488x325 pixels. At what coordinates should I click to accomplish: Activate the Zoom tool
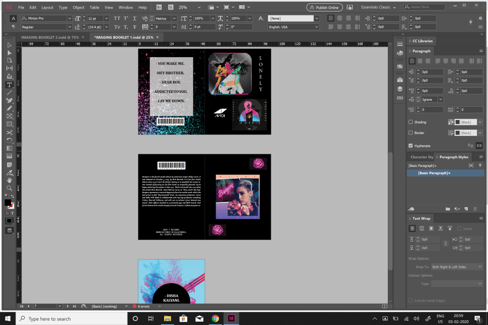[x=10, y=188]
